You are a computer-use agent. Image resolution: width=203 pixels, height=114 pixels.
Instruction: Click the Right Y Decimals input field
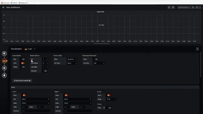click(77, 111)
